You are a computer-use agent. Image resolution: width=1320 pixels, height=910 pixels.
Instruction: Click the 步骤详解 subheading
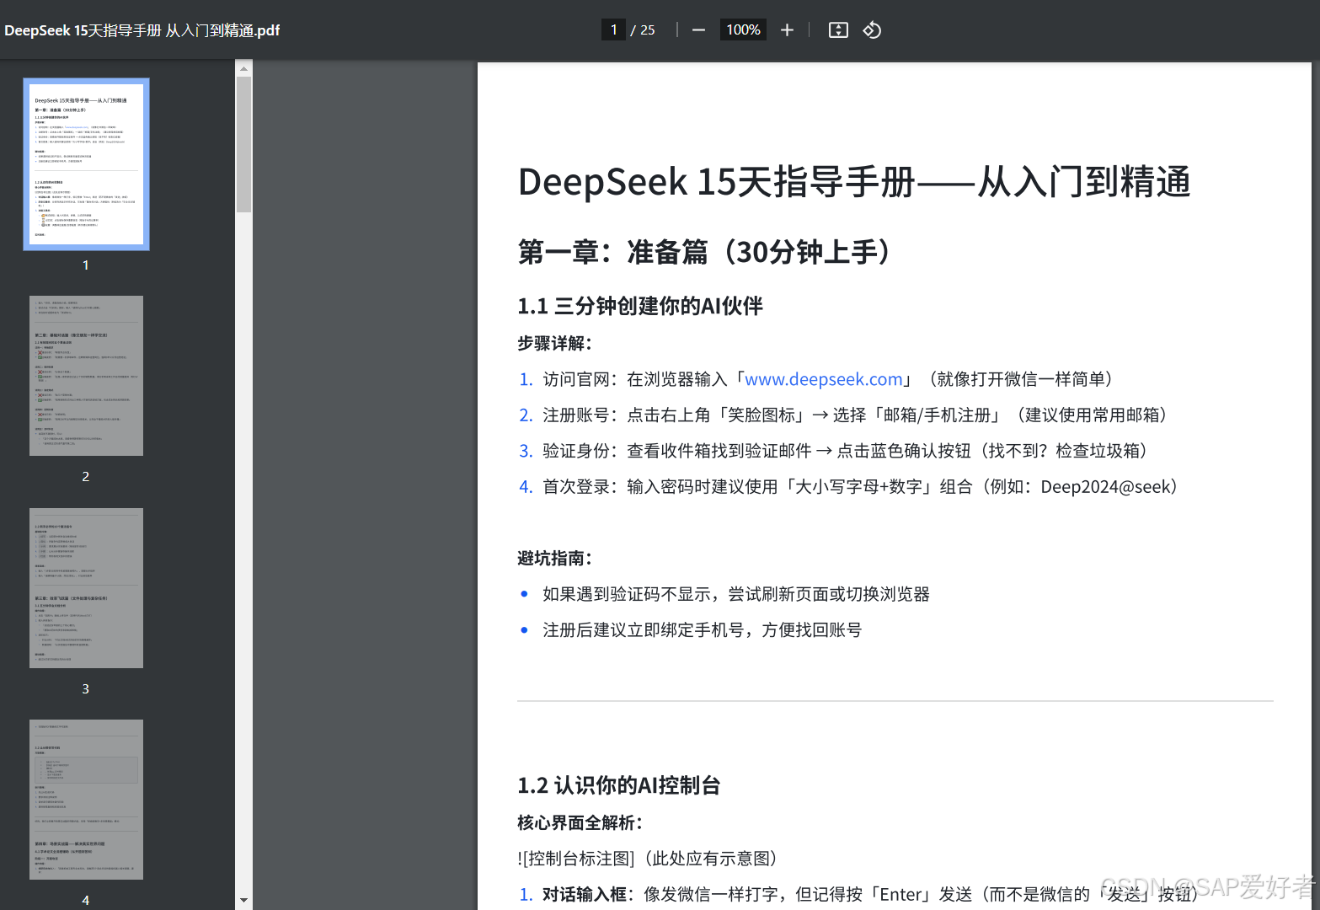(555, 344)
